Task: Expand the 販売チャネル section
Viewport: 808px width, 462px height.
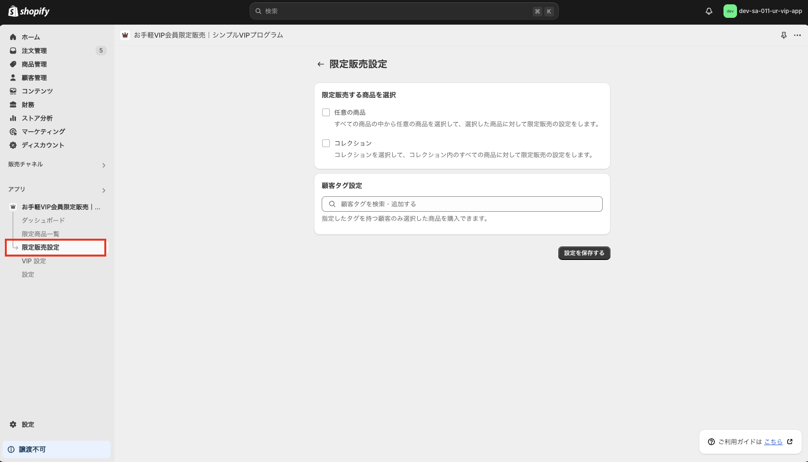Action: 103,165
